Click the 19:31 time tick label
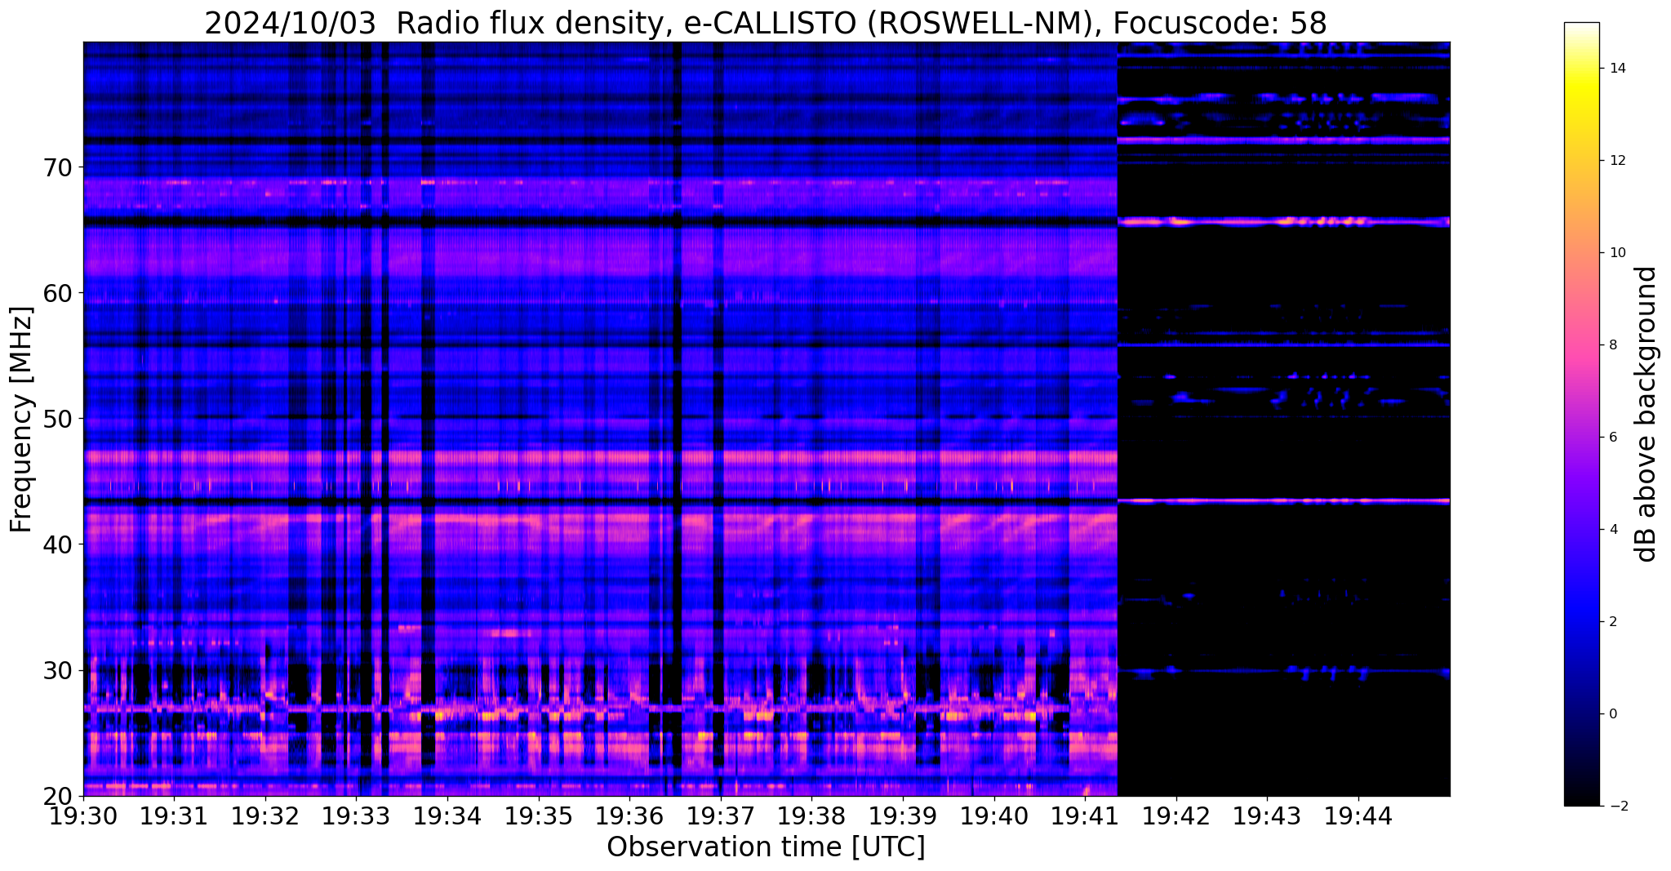 click(174, 815)
